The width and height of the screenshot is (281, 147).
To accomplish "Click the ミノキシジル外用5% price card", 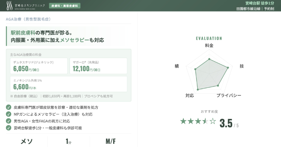I will (x=68, y=84).
